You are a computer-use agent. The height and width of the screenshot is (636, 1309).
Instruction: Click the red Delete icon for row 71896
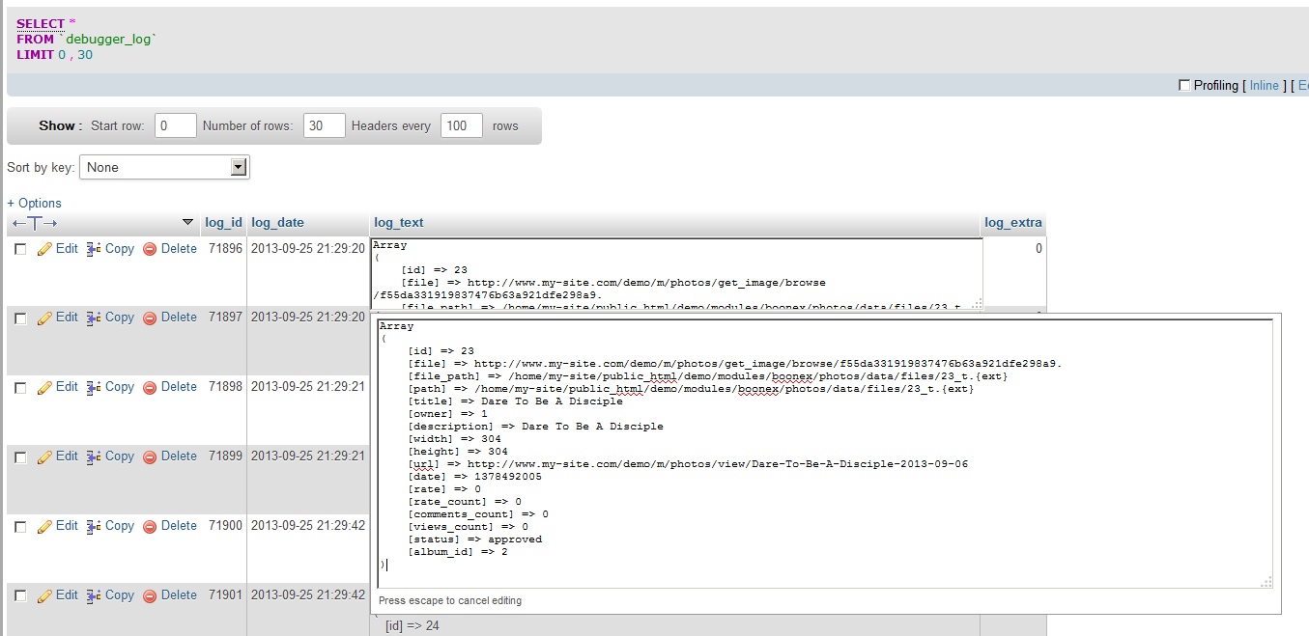pos(150,249)
